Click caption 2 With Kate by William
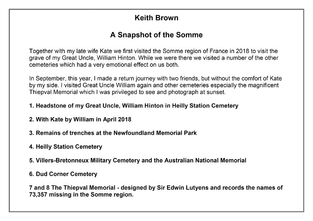 click(x=80, y=119)
